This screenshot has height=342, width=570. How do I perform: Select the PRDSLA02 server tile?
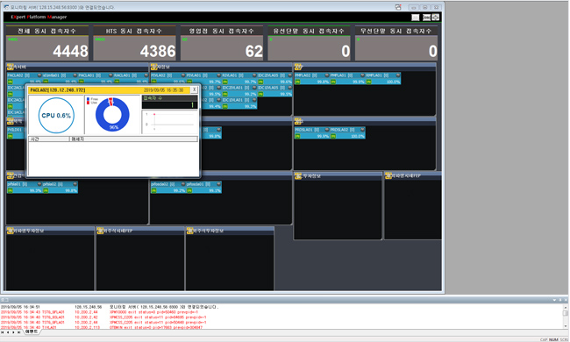(347, 132)
